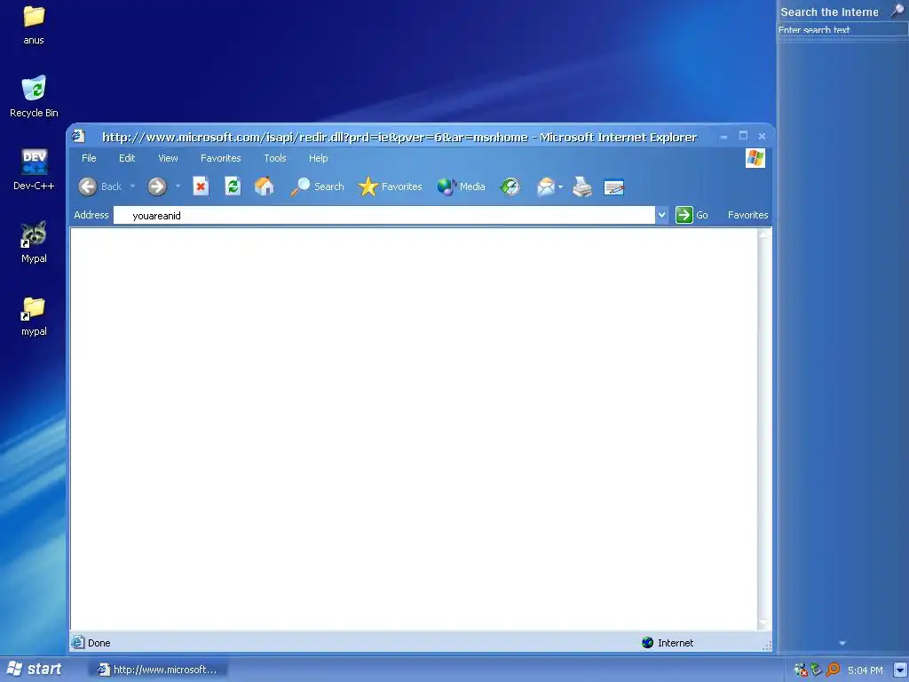Click the Internet zone globe in the status bar
The image size is (909, 682).
pos(647,643)
